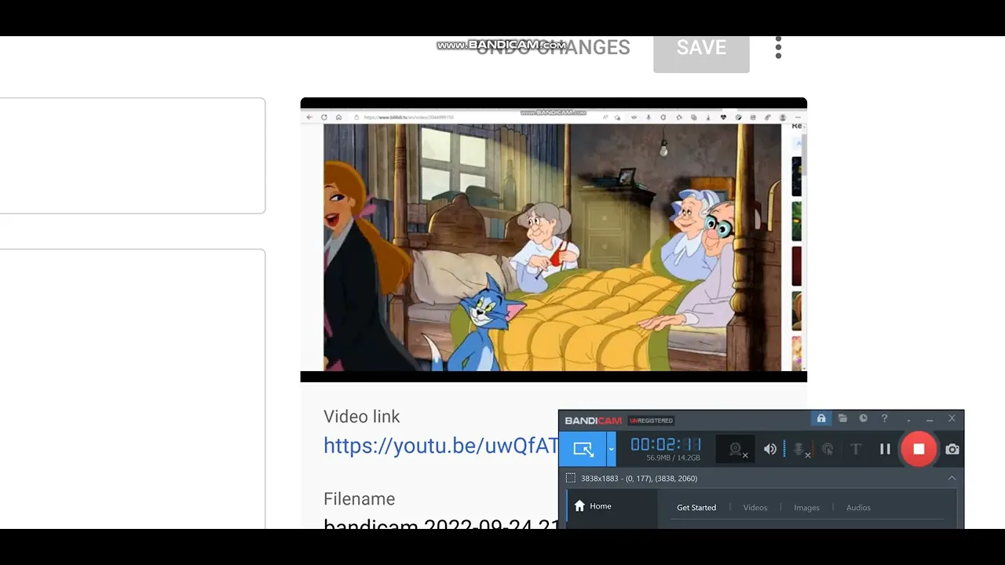Screen dimensions: 1005x565
Task: Take a screenshot with camera icon
Action: click(952, 449)
